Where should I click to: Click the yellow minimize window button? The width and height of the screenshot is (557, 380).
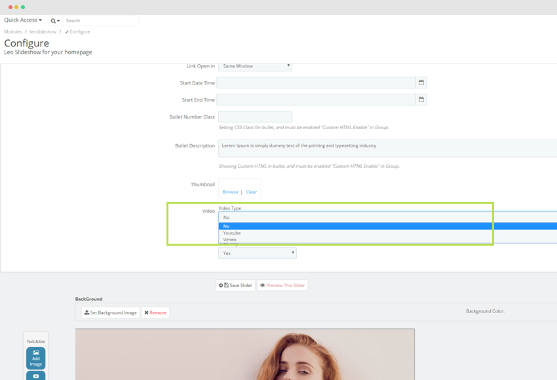(16, 7)
